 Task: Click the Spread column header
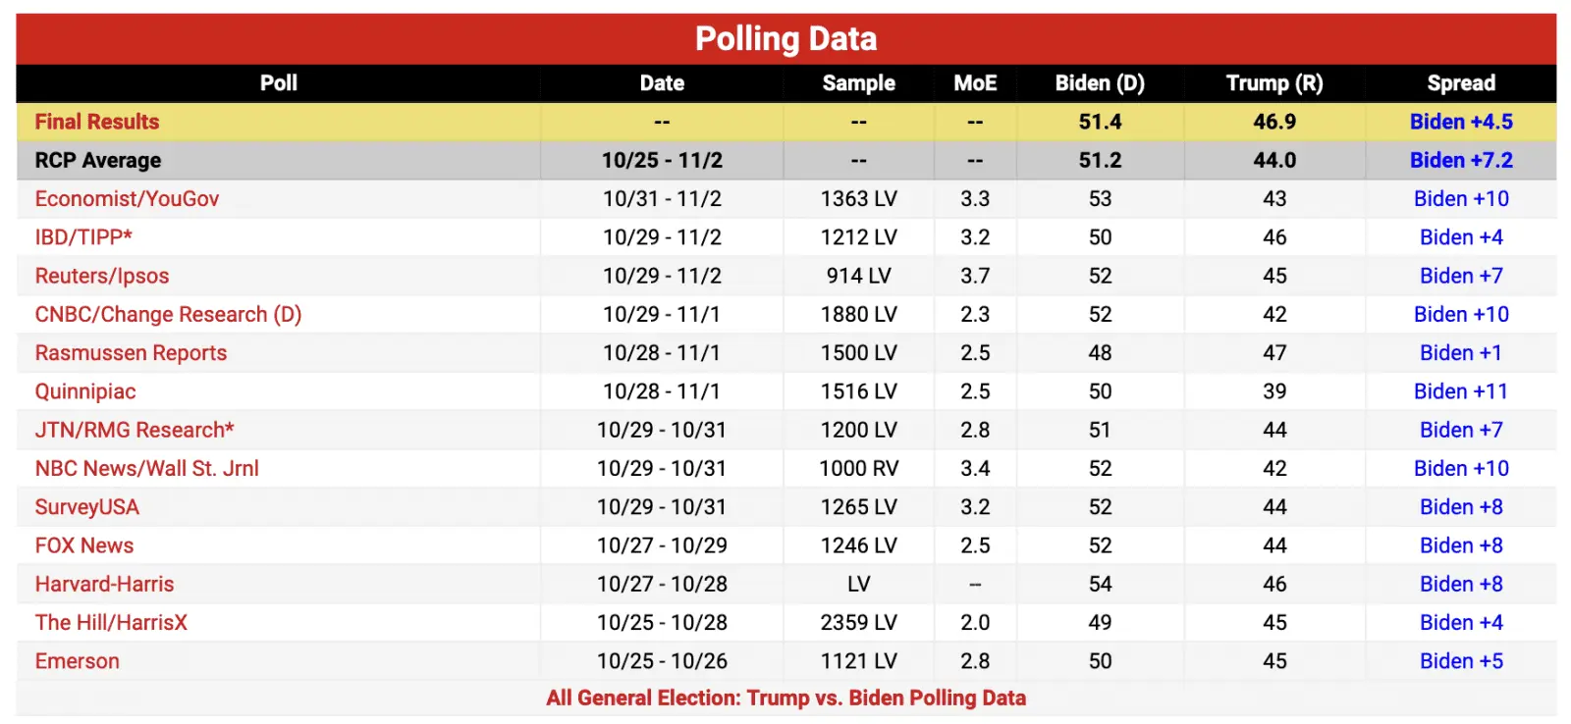click(x=1461, y=83)
